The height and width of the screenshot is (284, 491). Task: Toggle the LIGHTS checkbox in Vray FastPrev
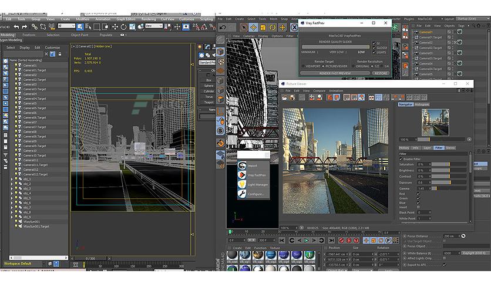point(374,52)
